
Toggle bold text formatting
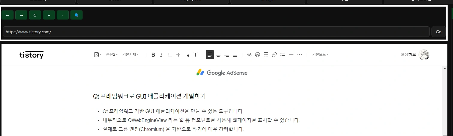[153, 55]
